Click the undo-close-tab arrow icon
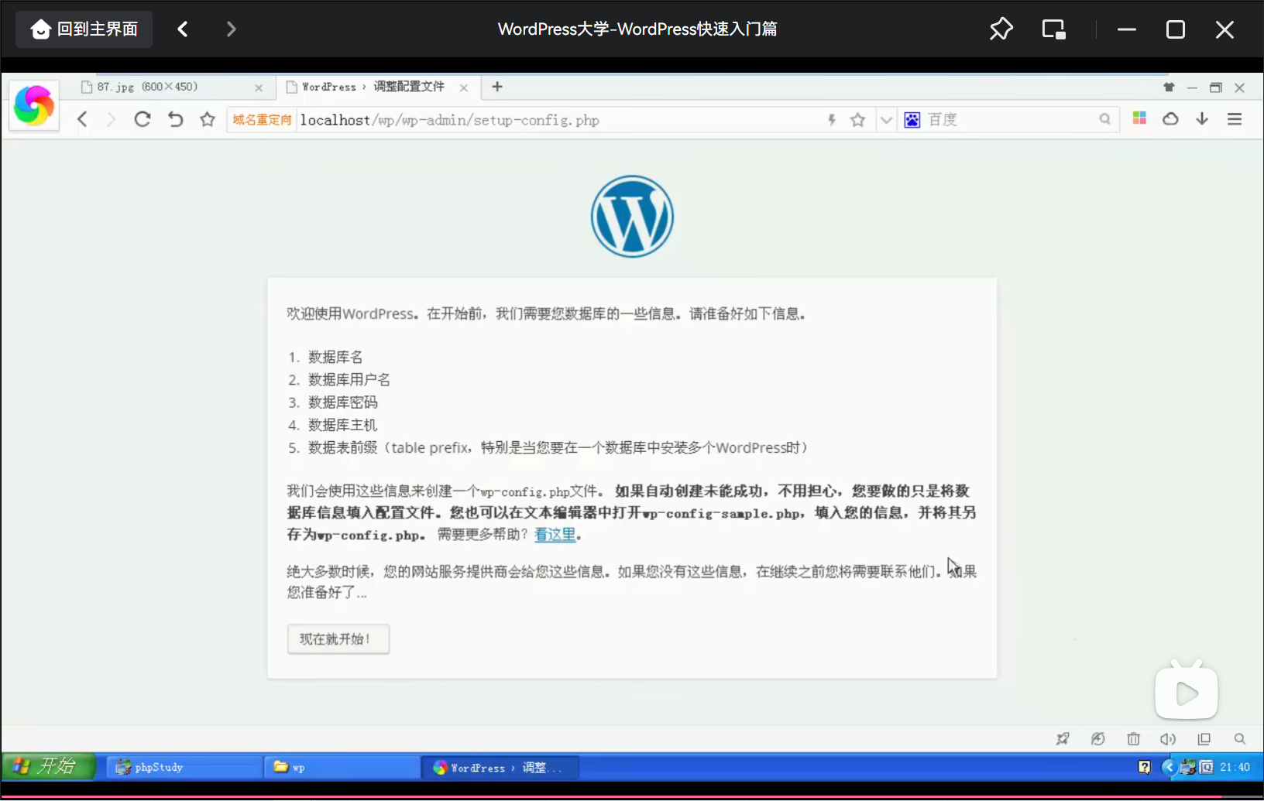The width and height of the screenshot is (1264, 801). (x=176, y=119)
